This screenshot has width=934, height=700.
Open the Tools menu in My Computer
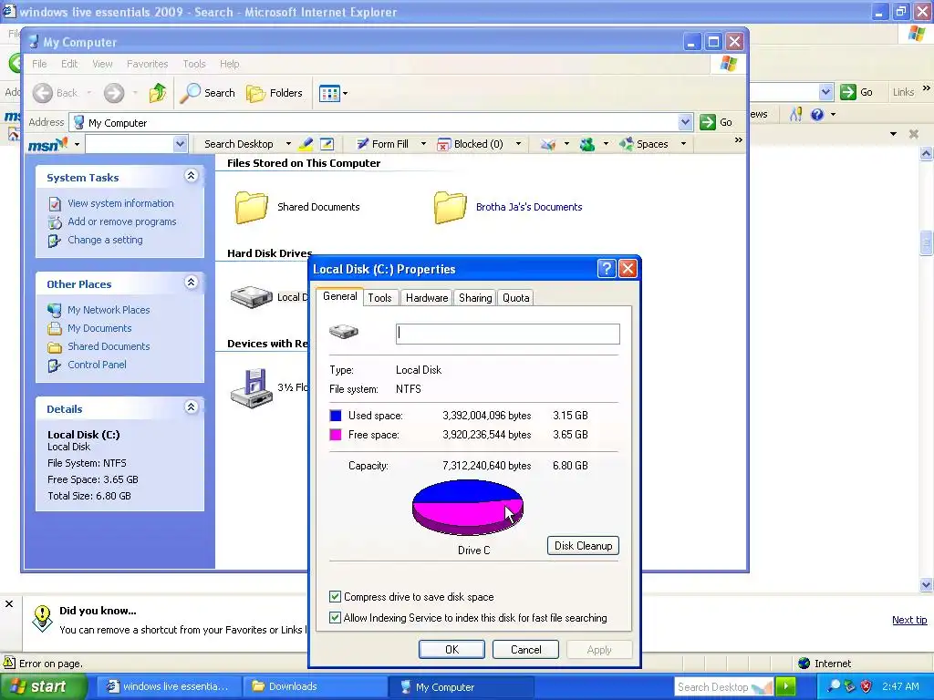(194, 64)
